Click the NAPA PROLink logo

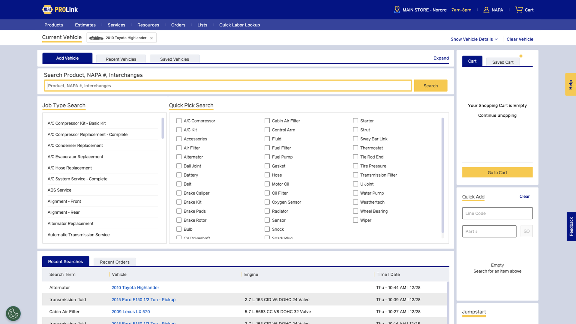[60, 10]
